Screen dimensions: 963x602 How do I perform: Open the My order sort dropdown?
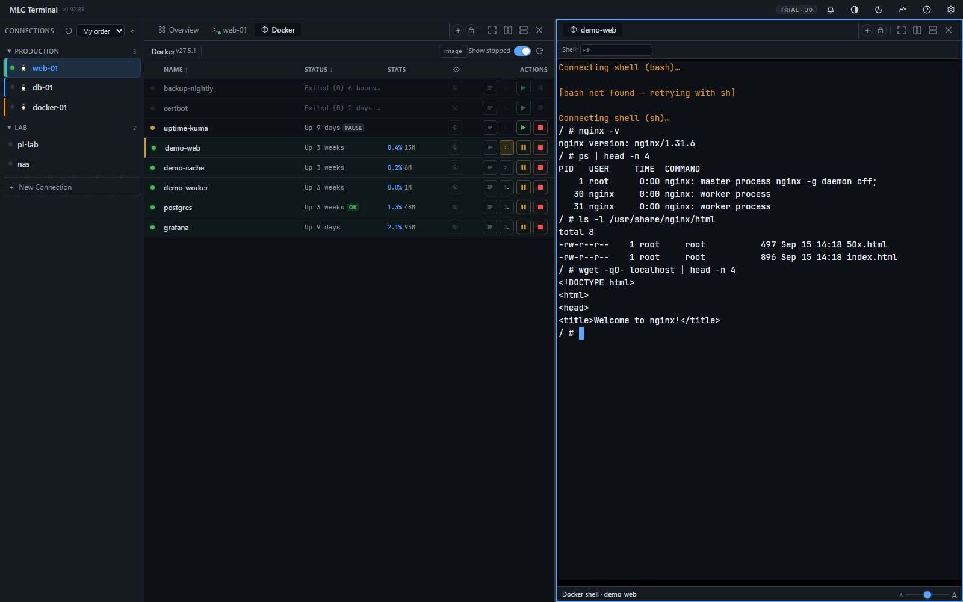click(x=101, y=31)
